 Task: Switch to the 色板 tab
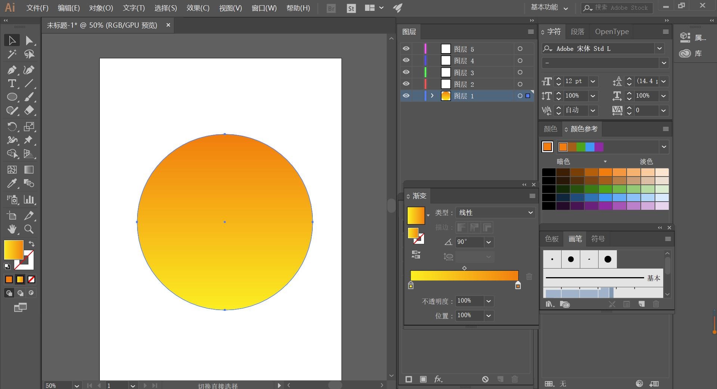551,239
